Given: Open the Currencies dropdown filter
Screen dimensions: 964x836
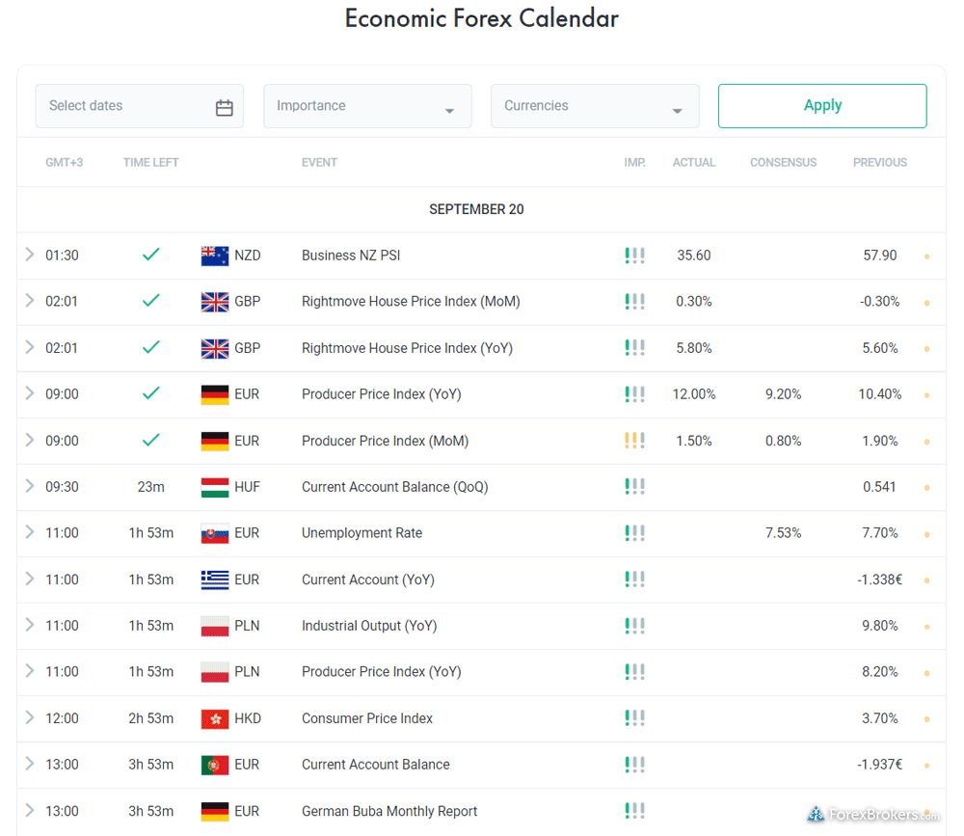Looking at the screenshot, I should point(595,106).
